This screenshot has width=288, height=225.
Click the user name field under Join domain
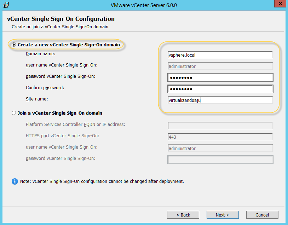[220, 149]
